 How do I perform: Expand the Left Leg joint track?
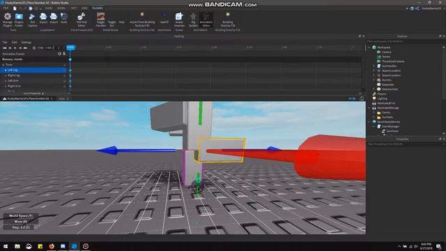[x=6, y=70]
